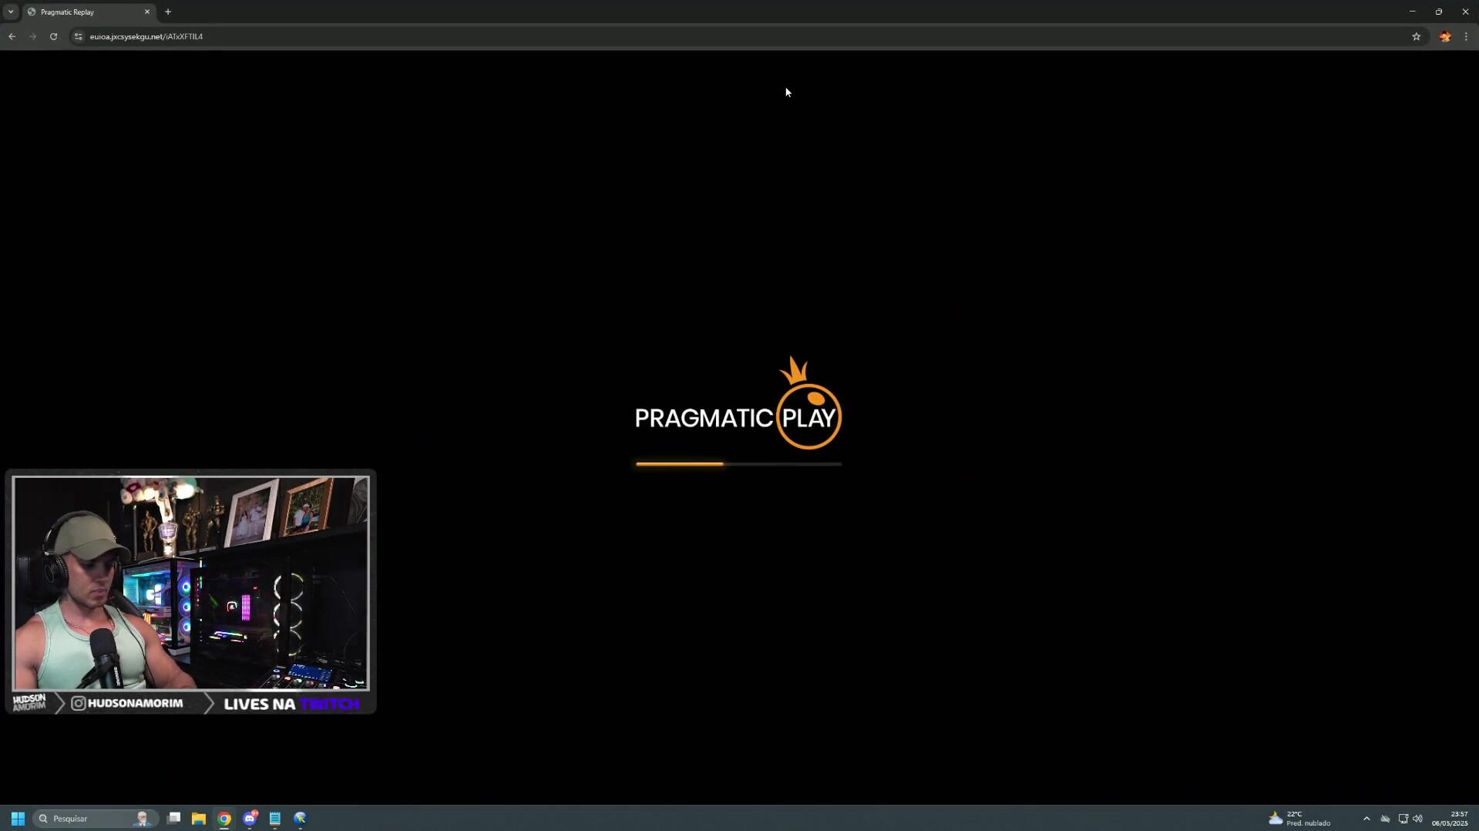Close the Pragmatic Replay tab
Viewport: 1479px width, 831px height.
147,12
